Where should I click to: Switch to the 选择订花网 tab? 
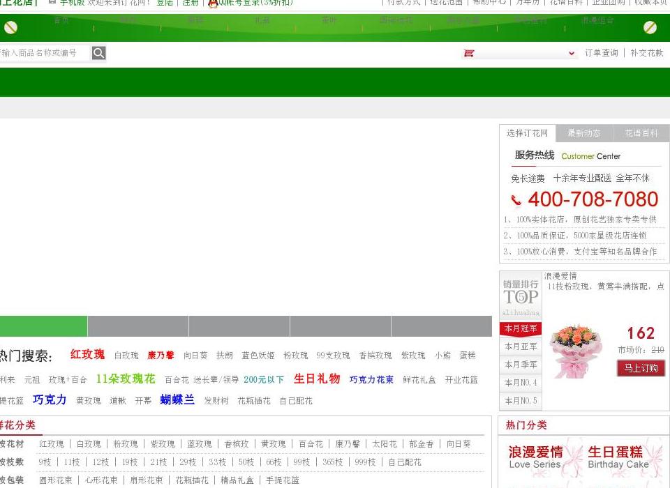pyautogui.click(x=528, y=133)
